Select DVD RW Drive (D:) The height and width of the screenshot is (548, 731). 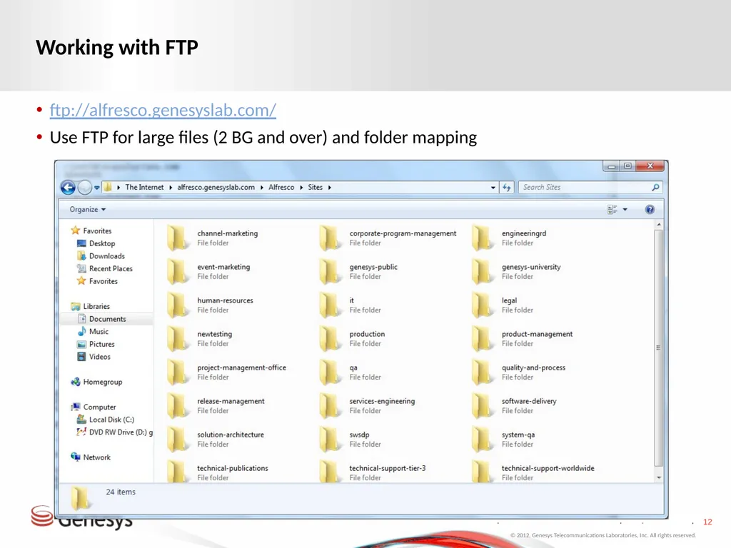pyautogui.click(x=115, y=432)
